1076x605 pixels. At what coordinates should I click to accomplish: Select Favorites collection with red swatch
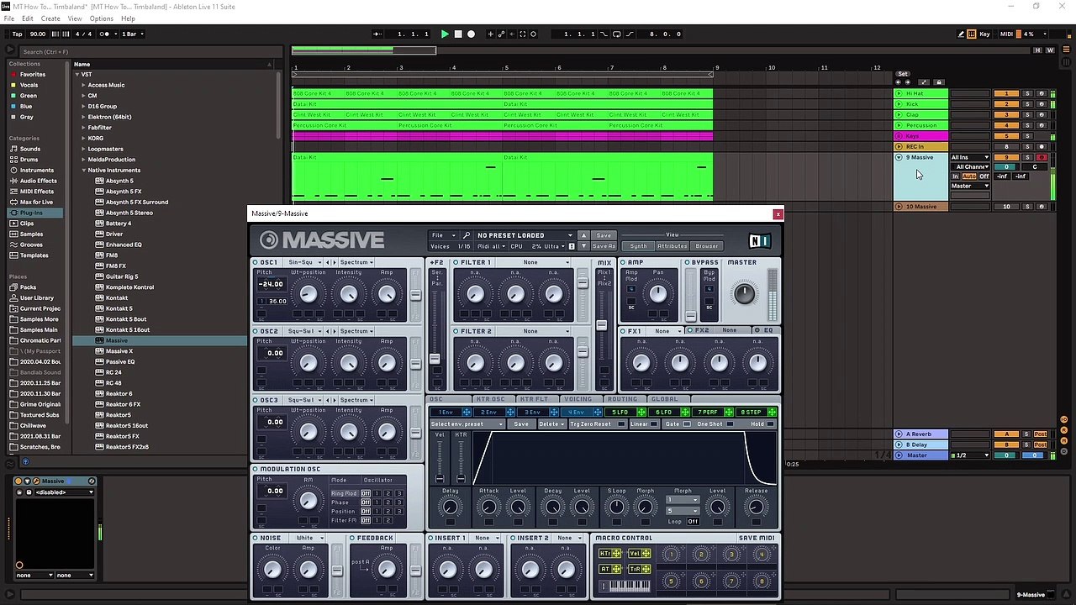pyautogui.click(x=33, y=75)
